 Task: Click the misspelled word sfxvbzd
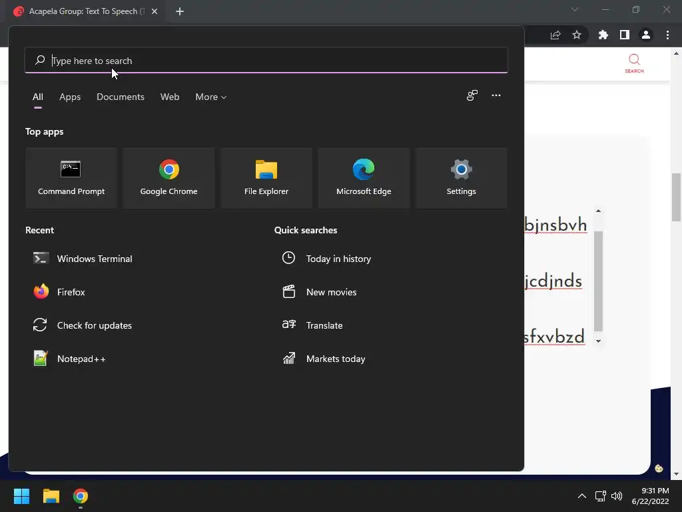[554, 337]
